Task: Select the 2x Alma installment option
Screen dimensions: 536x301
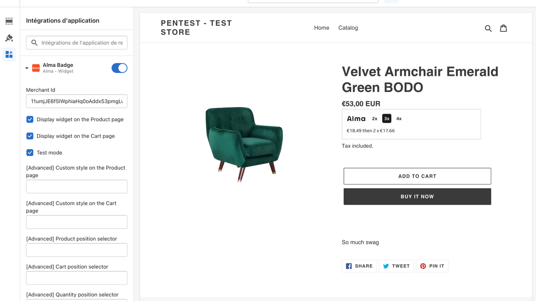Action: tap(374, 118)
